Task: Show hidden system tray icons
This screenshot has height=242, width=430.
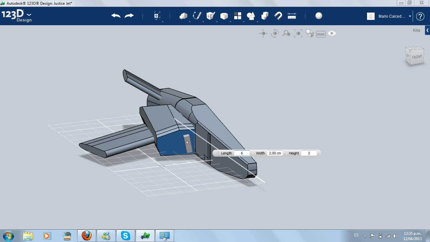Action: pyautogui.click(x=365, y=236)
